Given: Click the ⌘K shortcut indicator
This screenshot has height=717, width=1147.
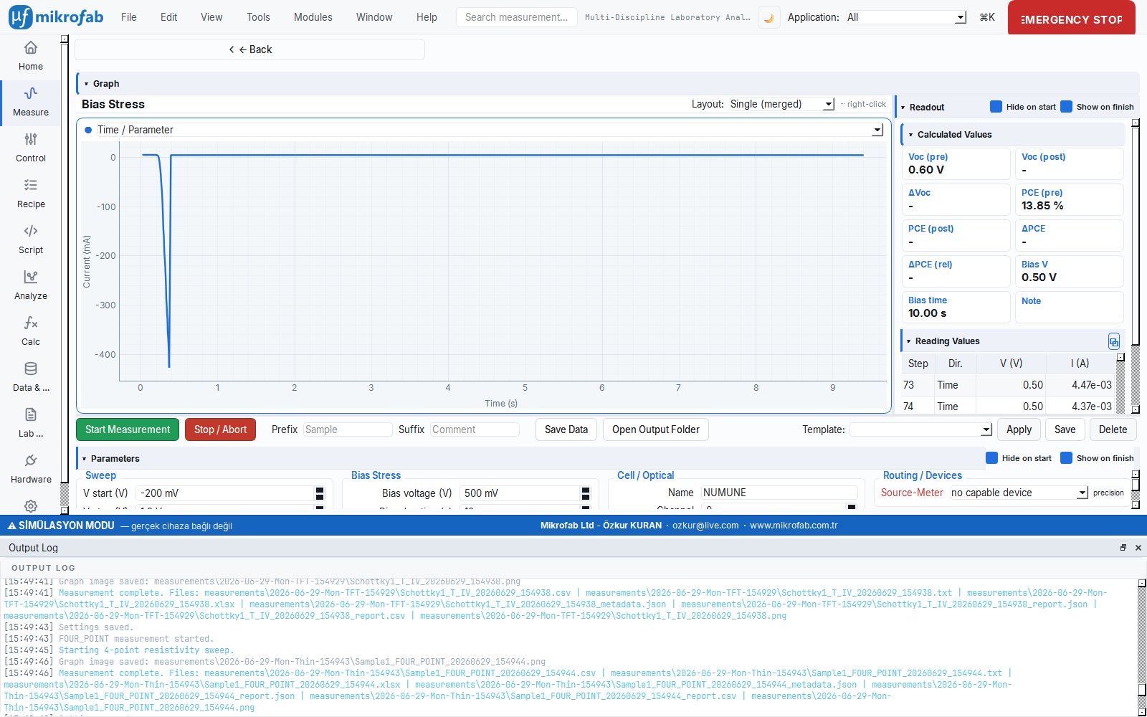Looking at the screenshot, I should pyautogui.click(x=987, y=17).
